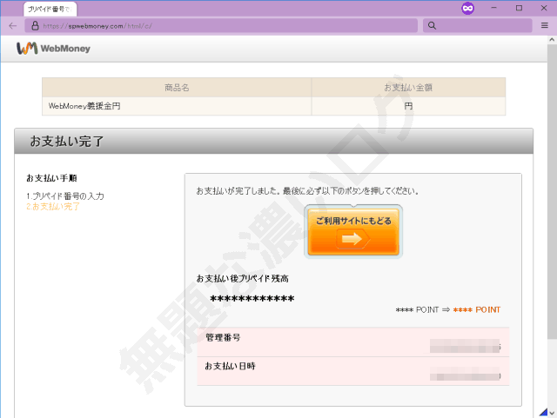Click the purple infinity mask icon
The image size is (557, 418).
pos(468,8)
